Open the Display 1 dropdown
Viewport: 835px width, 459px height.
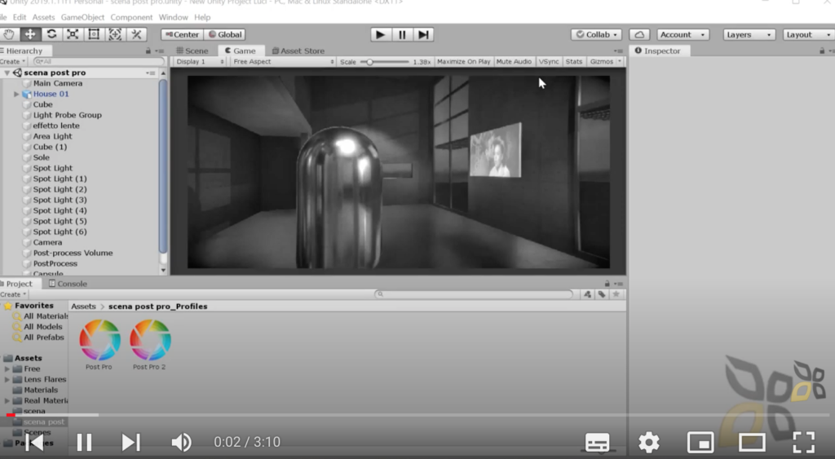pos(199,62)
